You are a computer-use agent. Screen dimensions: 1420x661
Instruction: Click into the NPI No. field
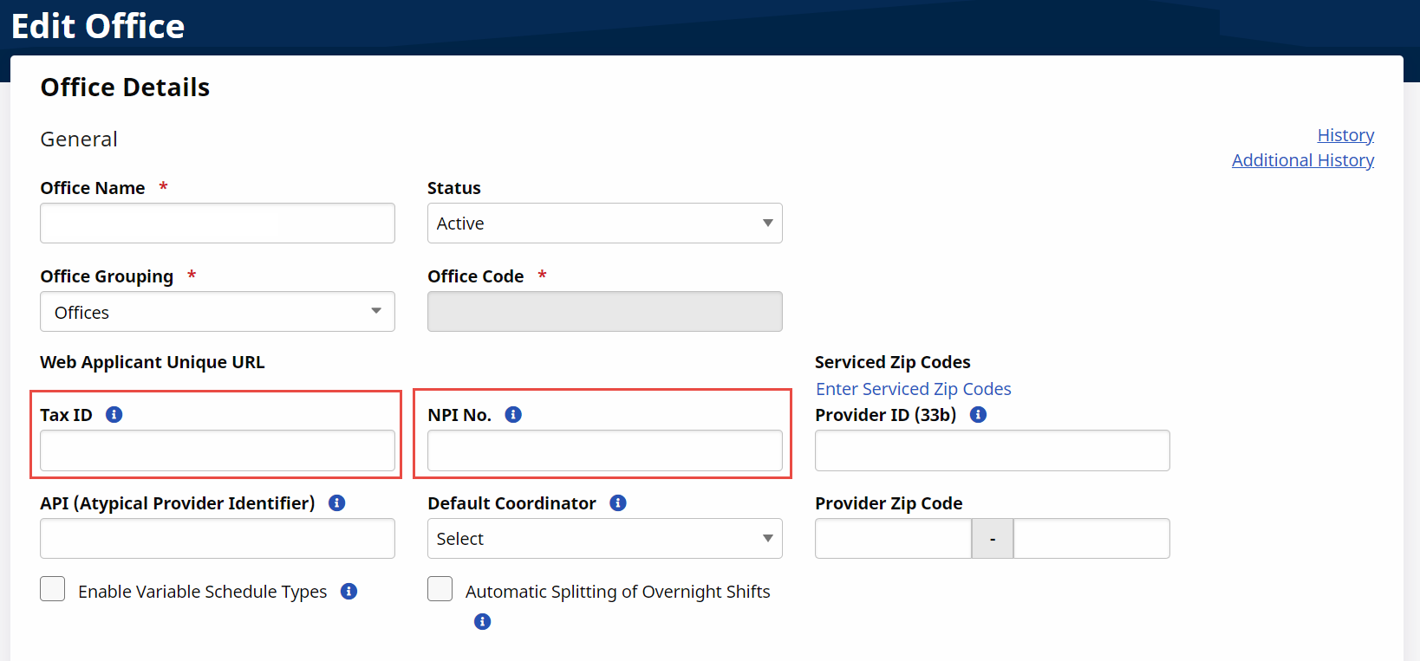coord(604,450)
